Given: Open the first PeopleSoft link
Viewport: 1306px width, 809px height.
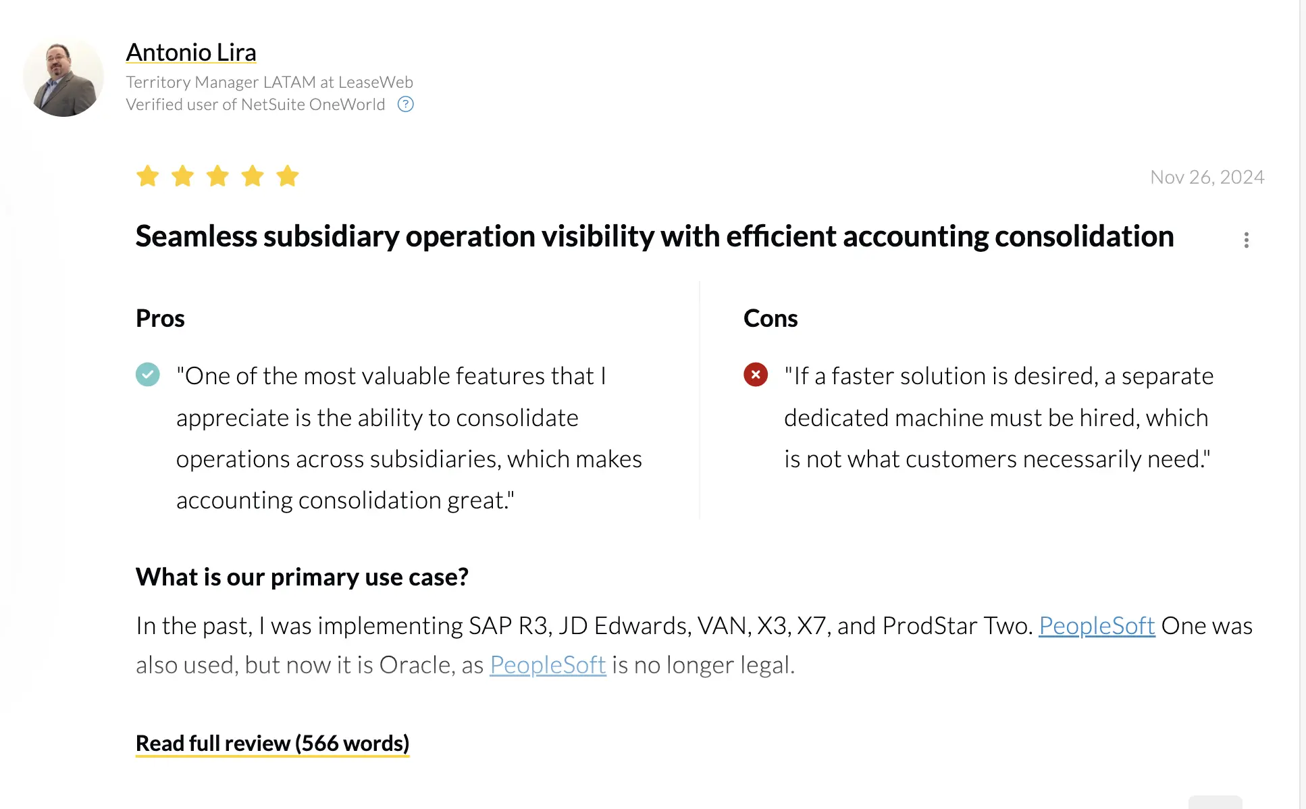Looking at the screenshot, I should coord(1097,626).
